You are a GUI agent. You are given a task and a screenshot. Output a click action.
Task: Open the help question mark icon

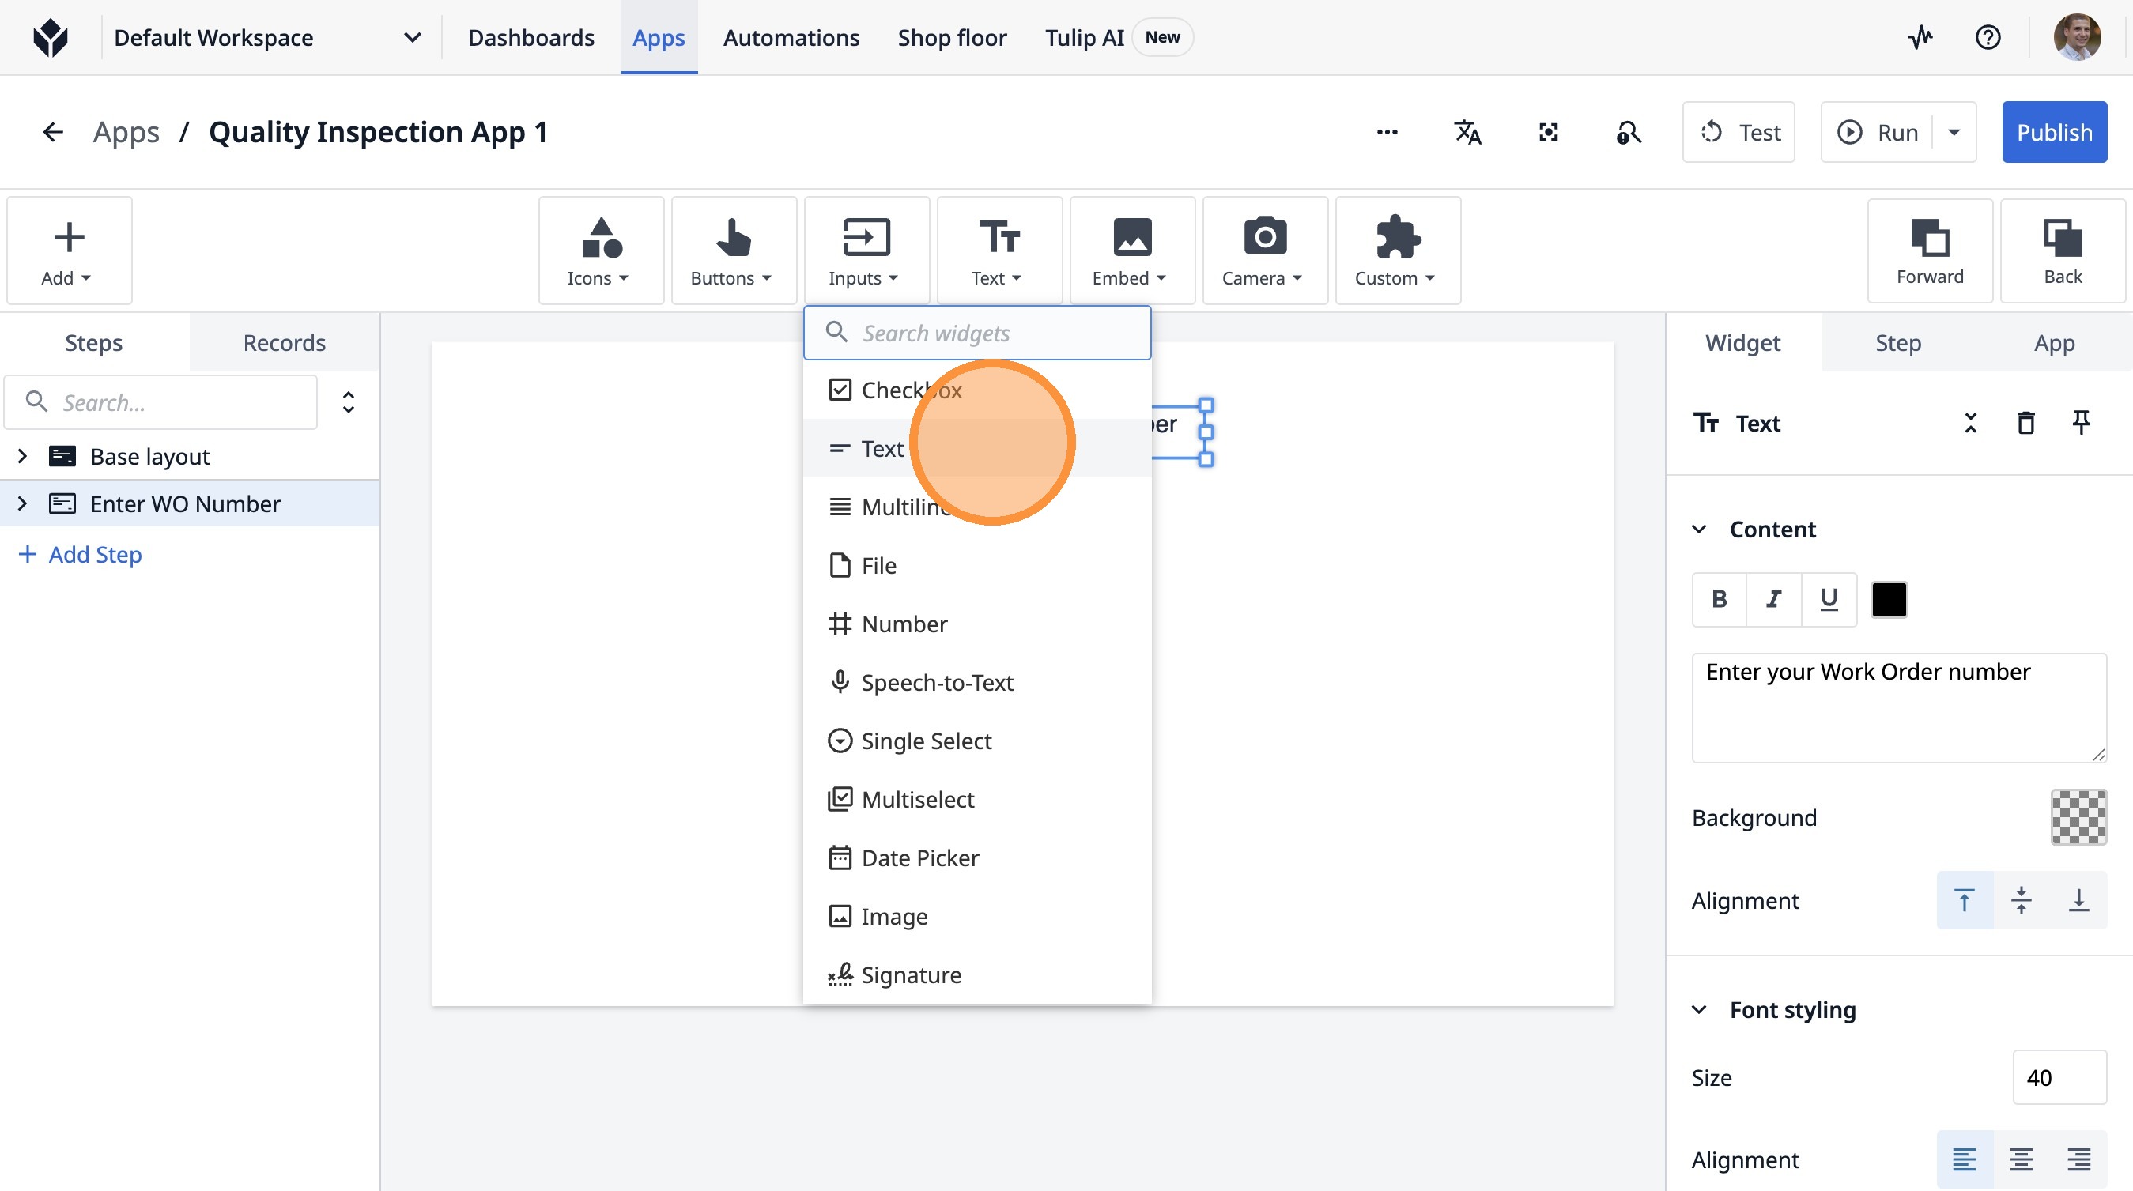(1988, 37)
